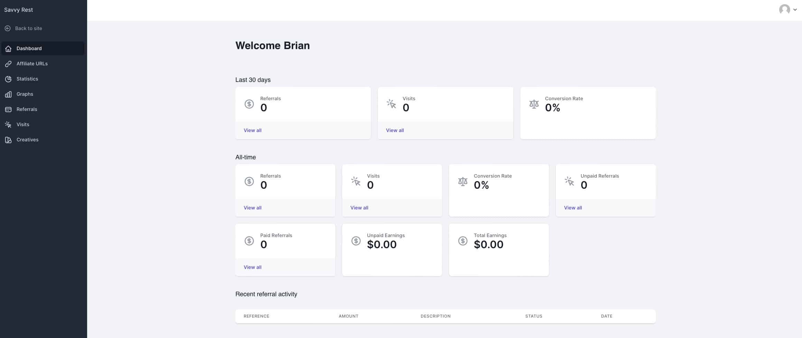Click cursor icon on Last 30 days Visits card

pyautogui.click(x=391, y=104)
